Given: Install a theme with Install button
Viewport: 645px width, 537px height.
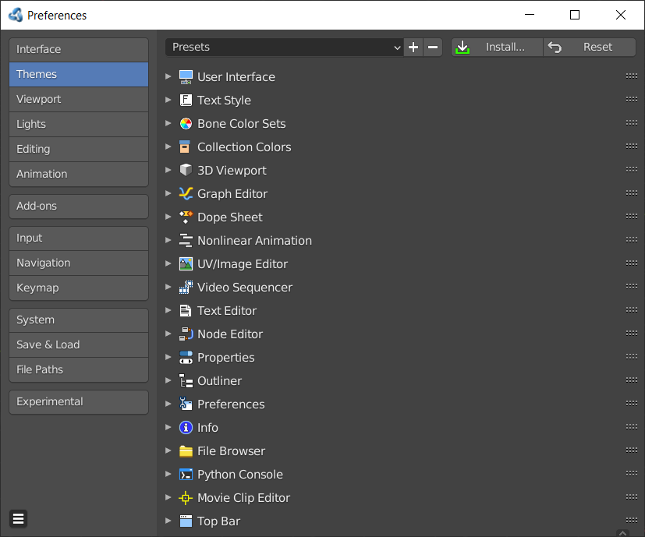Looking at the screenshot, I should click(497, 48).
